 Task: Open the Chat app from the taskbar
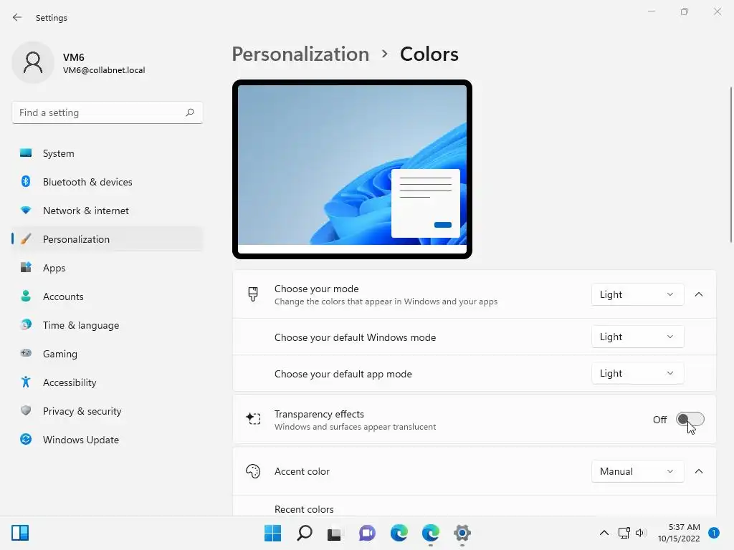coord(367,533)
